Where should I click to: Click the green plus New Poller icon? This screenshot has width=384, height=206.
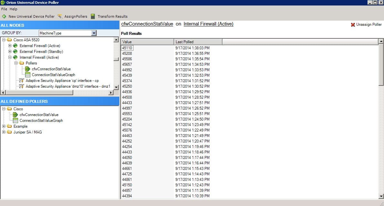click(4, 16)
